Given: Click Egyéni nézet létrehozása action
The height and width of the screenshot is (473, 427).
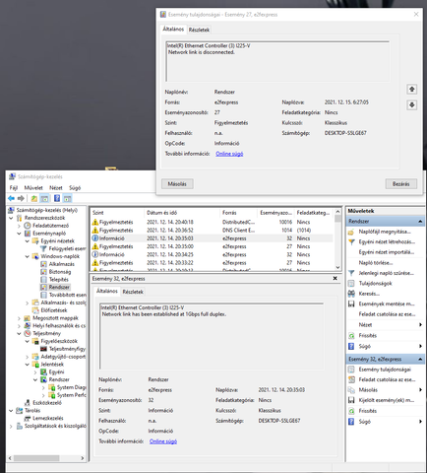Looking at the screenshot, I should pos(387,241).
